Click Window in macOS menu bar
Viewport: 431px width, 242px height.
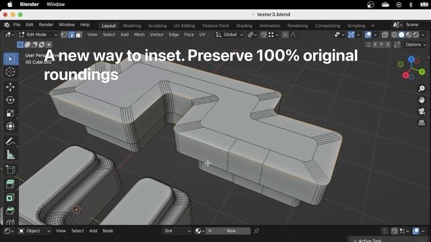pyautogui.click(x=55, y=5)
